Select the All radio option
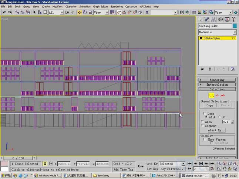239x179 pixels. pos(220,117)
